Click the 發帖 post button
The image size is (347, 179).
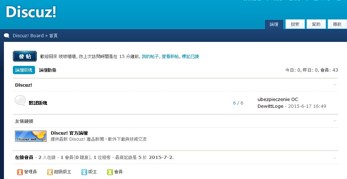[x=25, y=56]
